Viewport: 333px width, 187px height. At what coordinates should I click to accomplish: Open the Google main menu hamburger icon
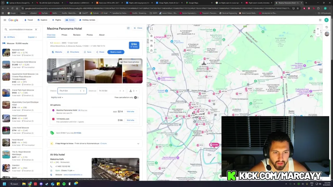[x=5, y=20]
